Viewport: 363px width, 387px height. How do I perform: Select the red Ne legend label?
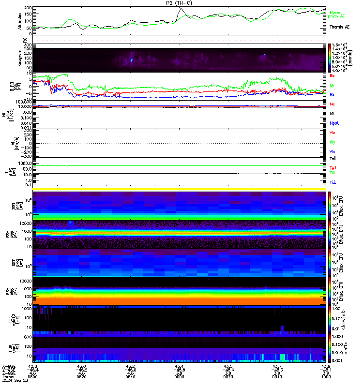(332, 104)
